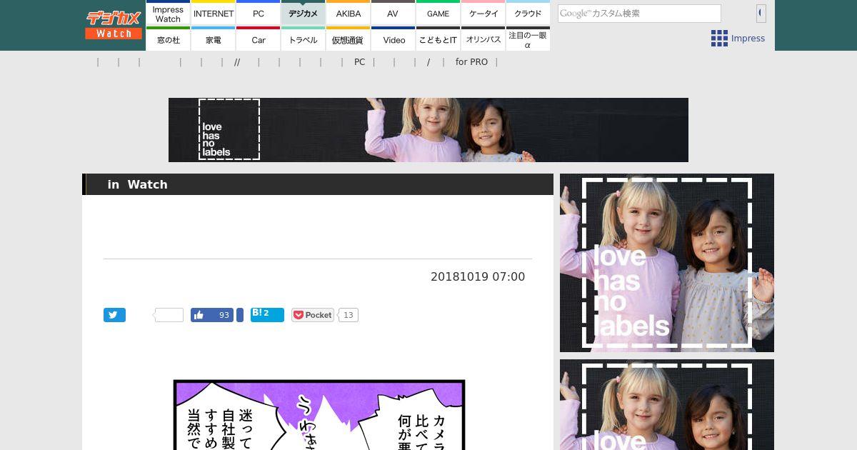The height and width of the screenshot is (450, 857).
Task: Like the article with Facebook thumbs-up
Action: tap(212, 315)
